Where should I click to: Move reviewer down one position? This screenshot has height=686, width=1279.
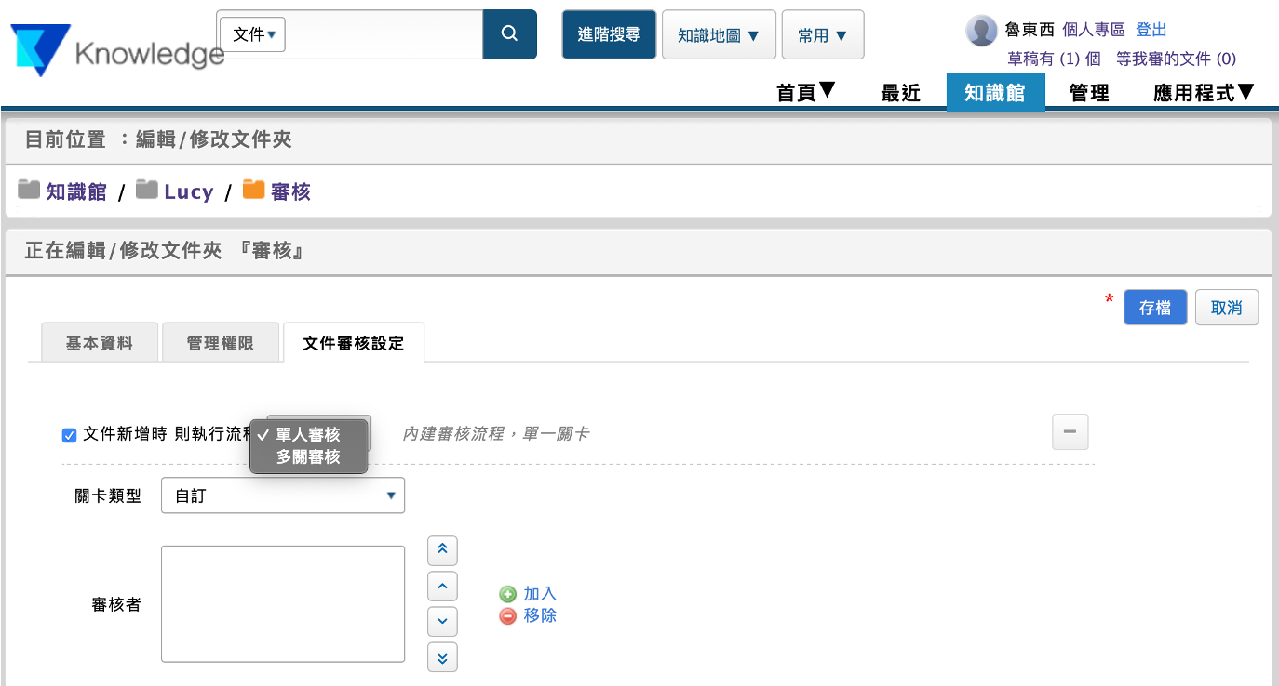(442, 621)
